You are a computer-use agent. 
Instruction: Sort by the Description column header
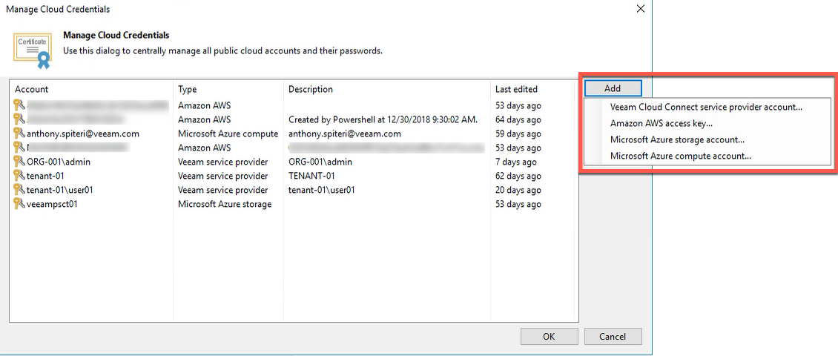pyautogui.click(x=387, y=89)
